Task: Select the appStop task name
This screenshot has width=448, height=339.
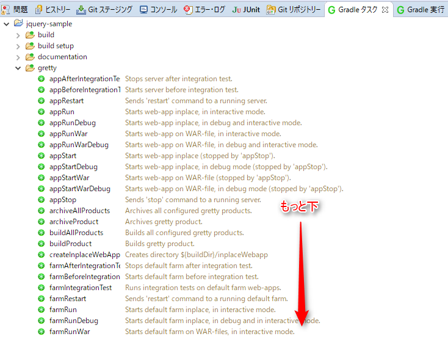Action: click(63, 200)
